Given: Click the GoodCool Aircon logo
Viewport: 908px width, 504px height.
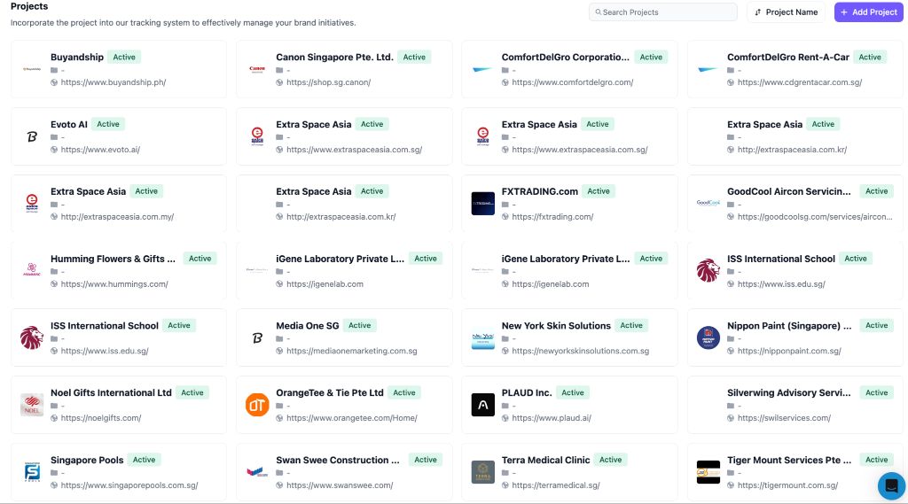Looking at the screenshot, I should [708, 203].
